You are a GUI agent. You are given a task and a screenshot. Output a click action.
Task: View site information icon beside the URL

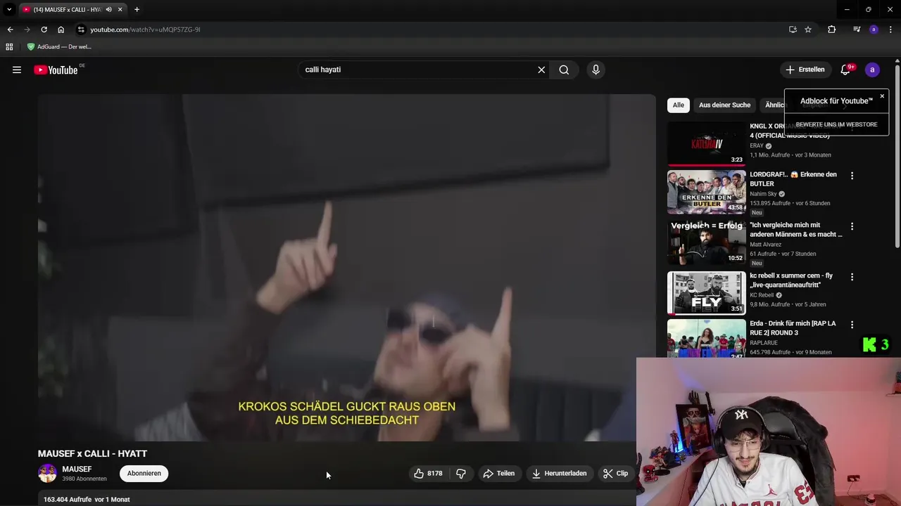point(81,30)
